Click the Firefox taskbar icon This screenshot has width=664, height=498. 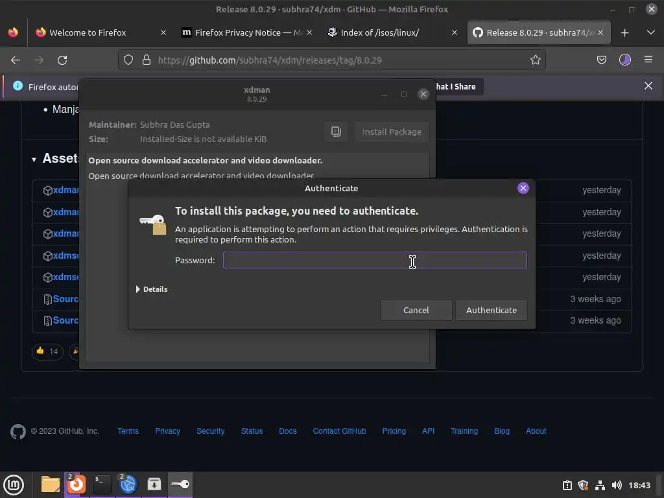pos(77,484)
